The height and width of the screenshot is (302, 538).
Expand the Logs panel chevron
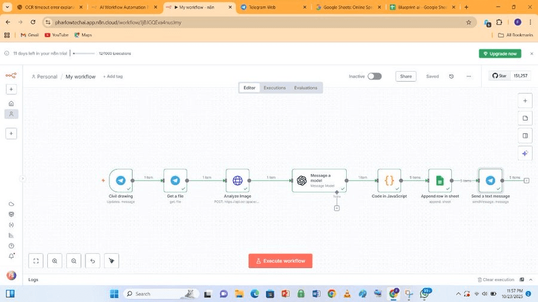(x=531, y=280)
